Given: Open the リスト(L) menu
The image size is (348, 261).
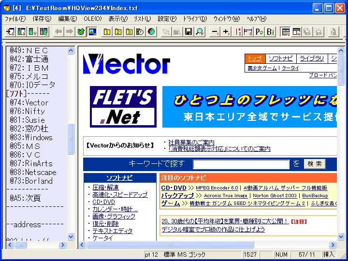Looking at the screenshot, I should click(143, 19).
